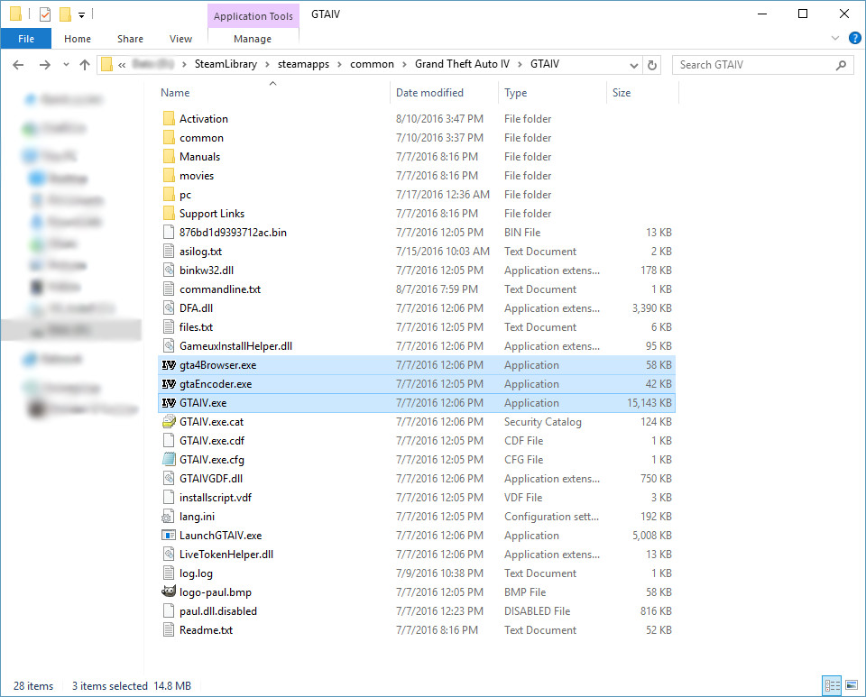Open chevron after steamapps in path

tap(340, 65)
